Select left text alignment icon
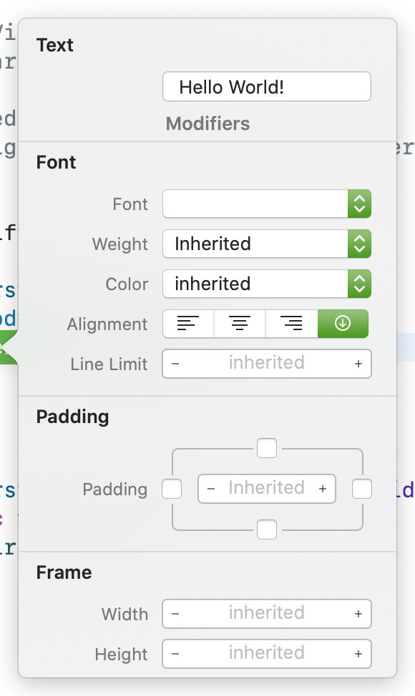The height and width of the screenshot is (696, 415). click(188, 324)
